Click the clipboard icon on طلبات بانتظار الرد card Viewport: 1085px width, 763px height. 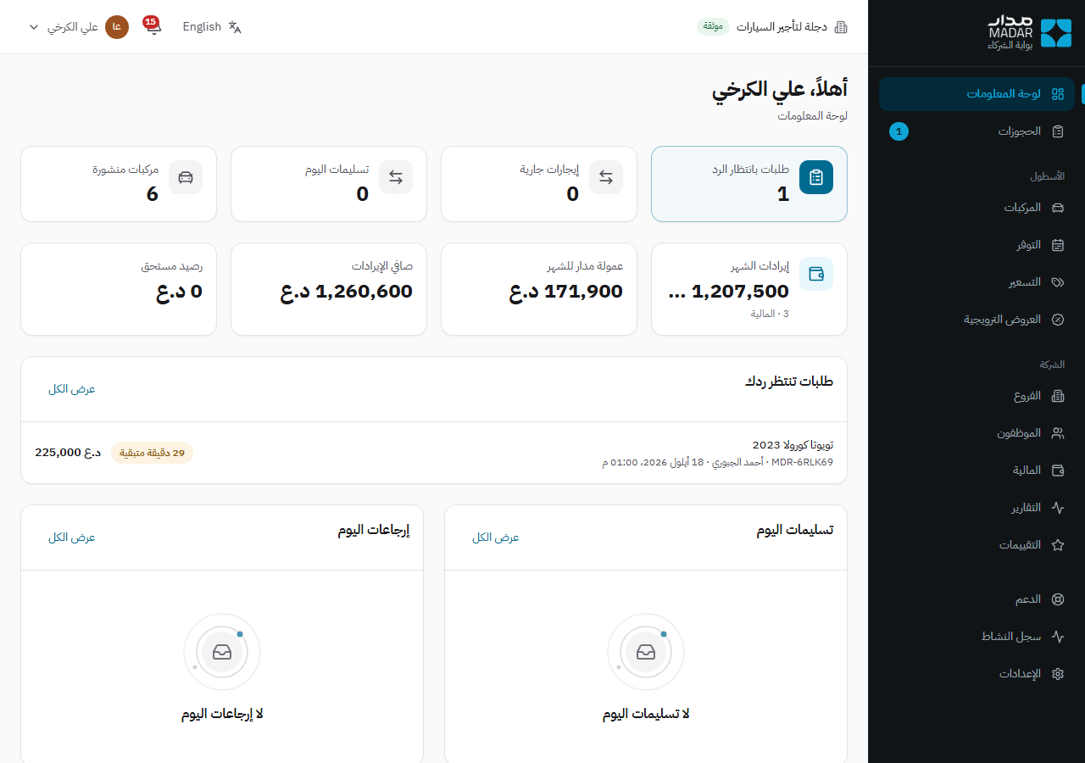pyautogui.click(x=816, y=177)
